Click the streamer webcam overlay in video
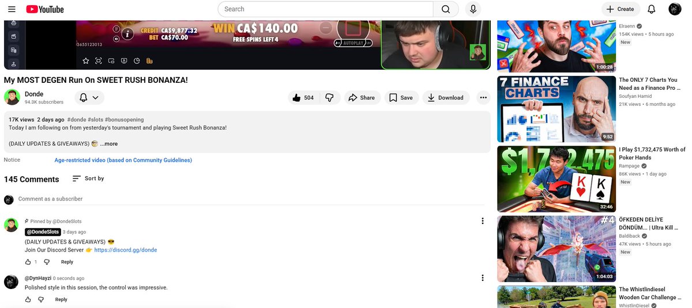Image resolution: width=692 pixels, height=308 pixels. [x=435, y=44]
